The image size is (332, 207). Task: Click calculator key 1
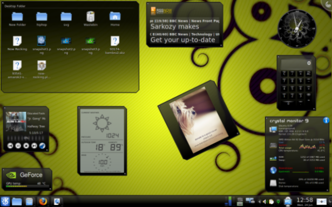pos(284,96)
